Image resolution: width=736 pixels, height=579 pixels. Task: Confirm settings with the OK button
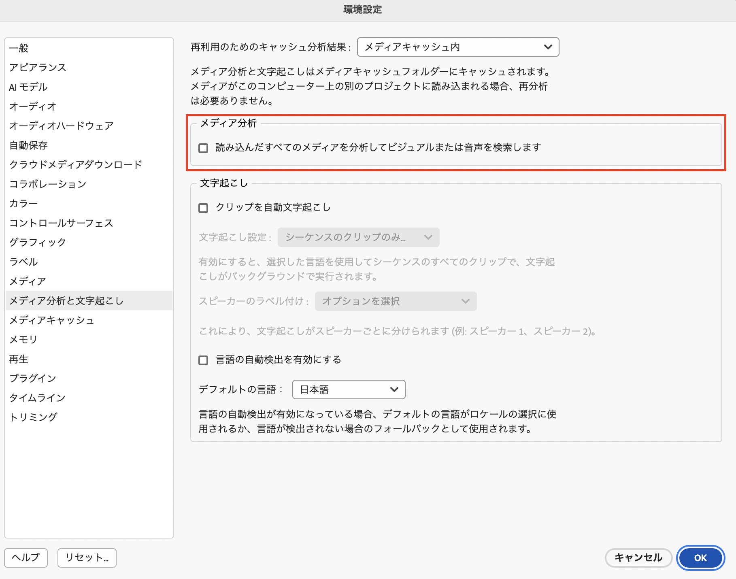700,558
